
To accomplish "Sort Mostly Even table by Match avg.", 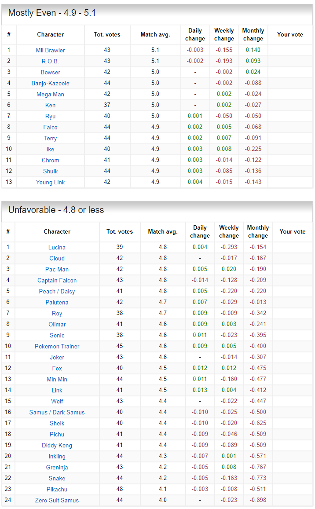I will point(155,34).
